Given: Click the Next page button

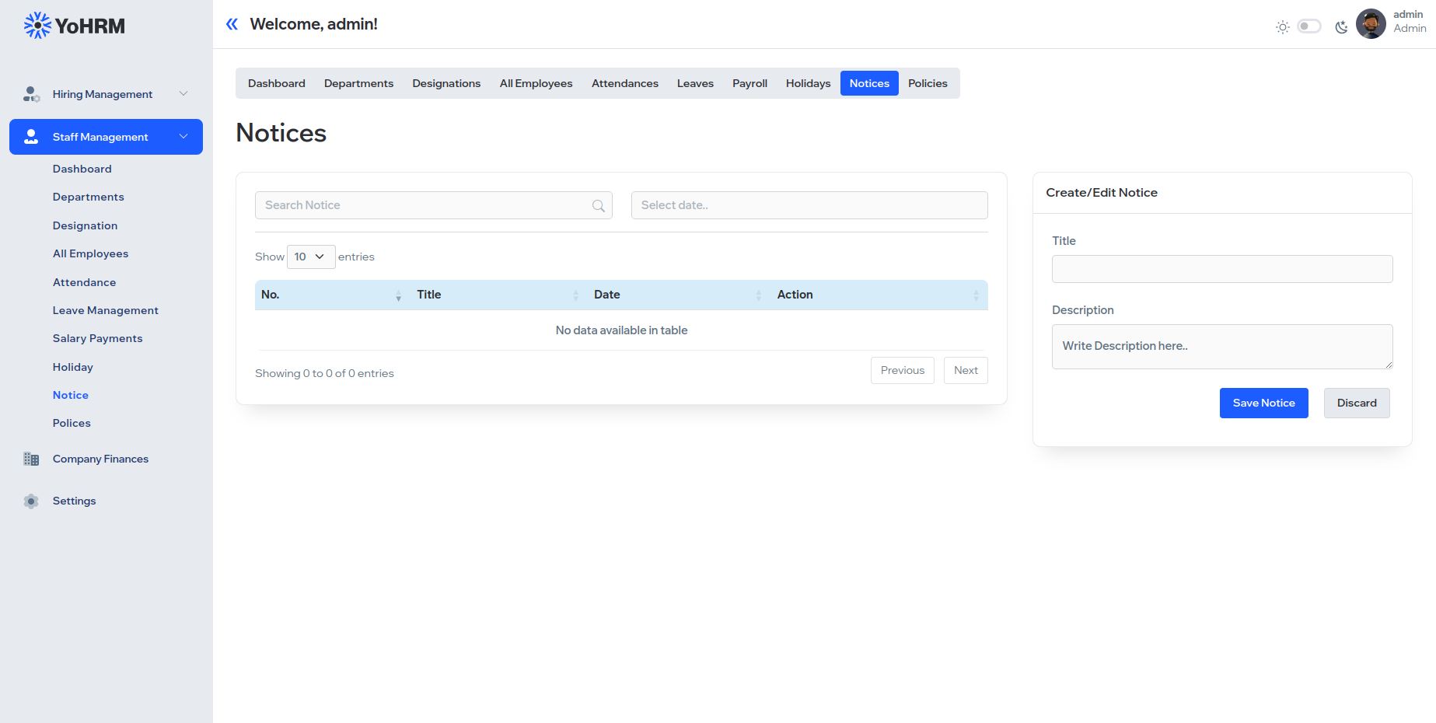Looking at the screenshot, I should pos(966,370).
